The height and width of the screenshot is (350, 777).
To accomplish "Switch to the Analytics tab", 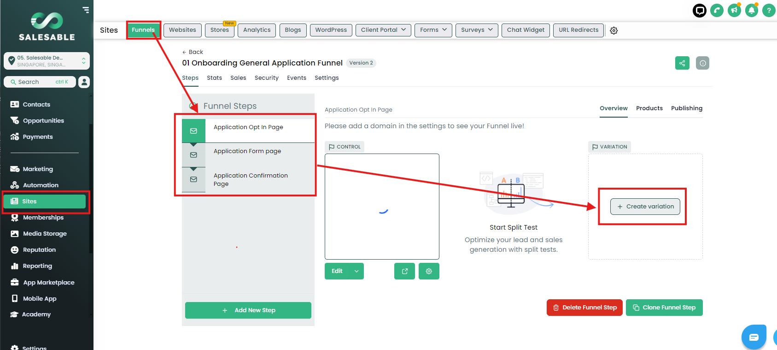I will [x=257, y=30].
